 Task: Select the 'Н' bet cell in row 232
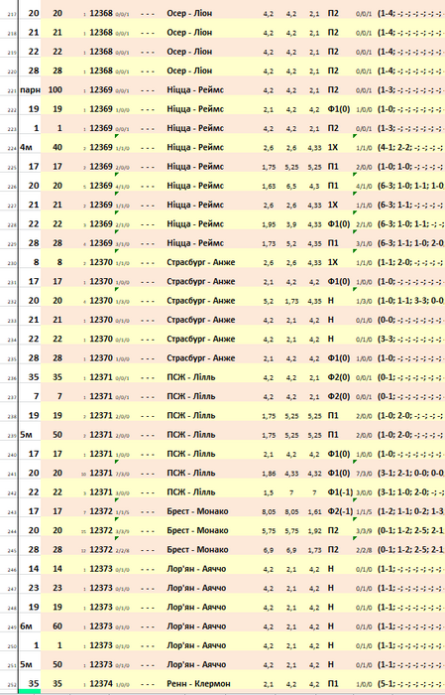coord(330,301)
